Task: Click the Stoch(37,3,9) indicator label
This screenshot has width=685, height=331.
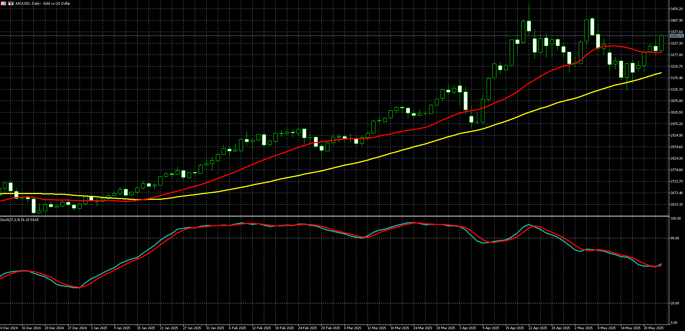Action: coord(19,220)
